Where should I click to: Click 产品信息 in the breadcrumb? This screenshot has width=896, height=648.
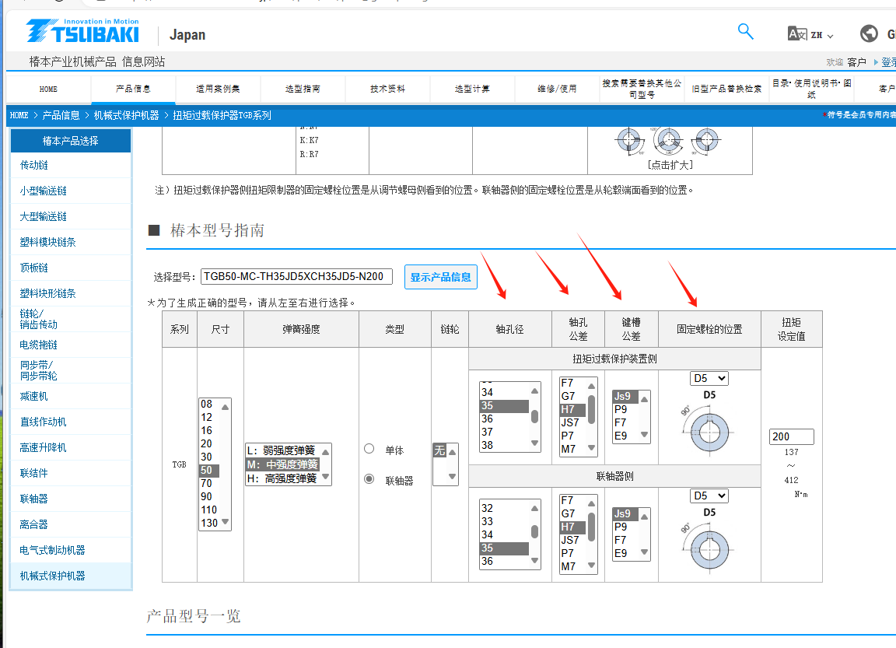(61, 115)
